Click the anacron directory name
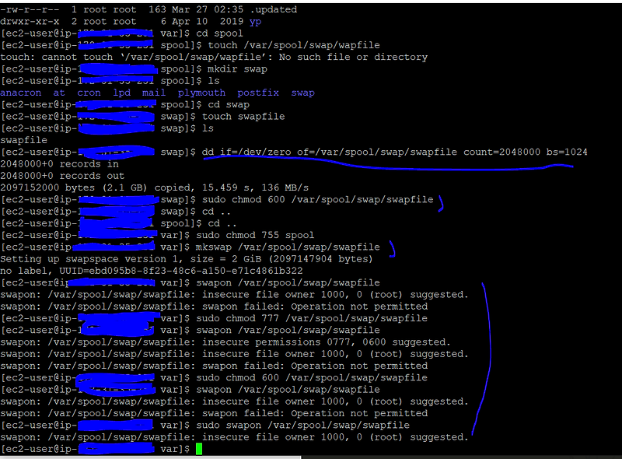This screenshot has width=622, height=459. pos(21,91)
